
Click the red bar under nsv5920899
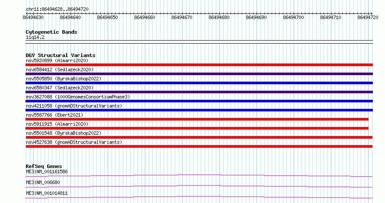(199, 65)
